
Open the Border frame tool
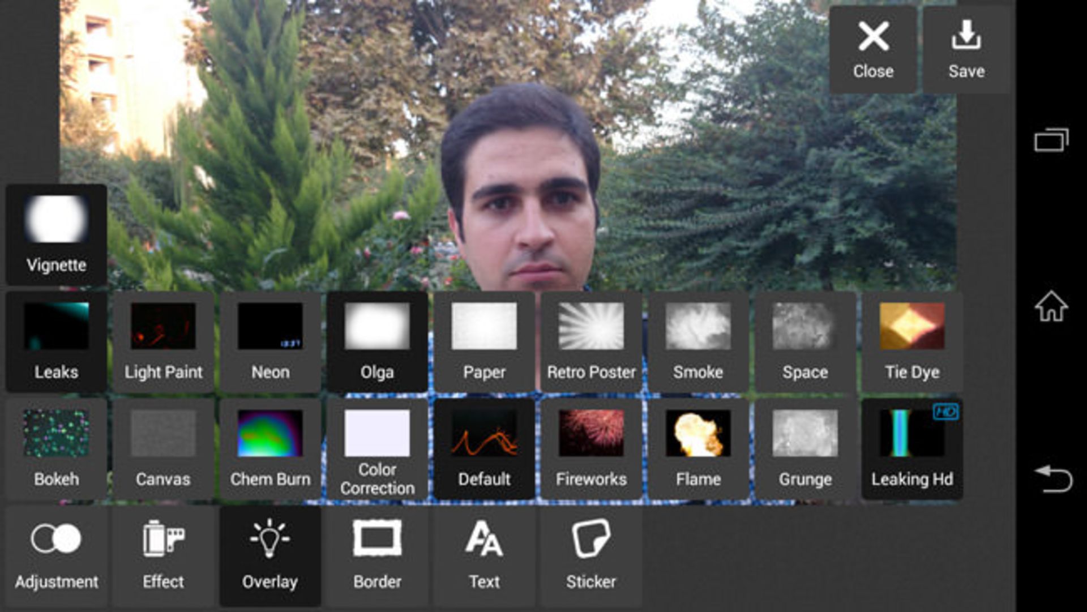coord(377,555)
